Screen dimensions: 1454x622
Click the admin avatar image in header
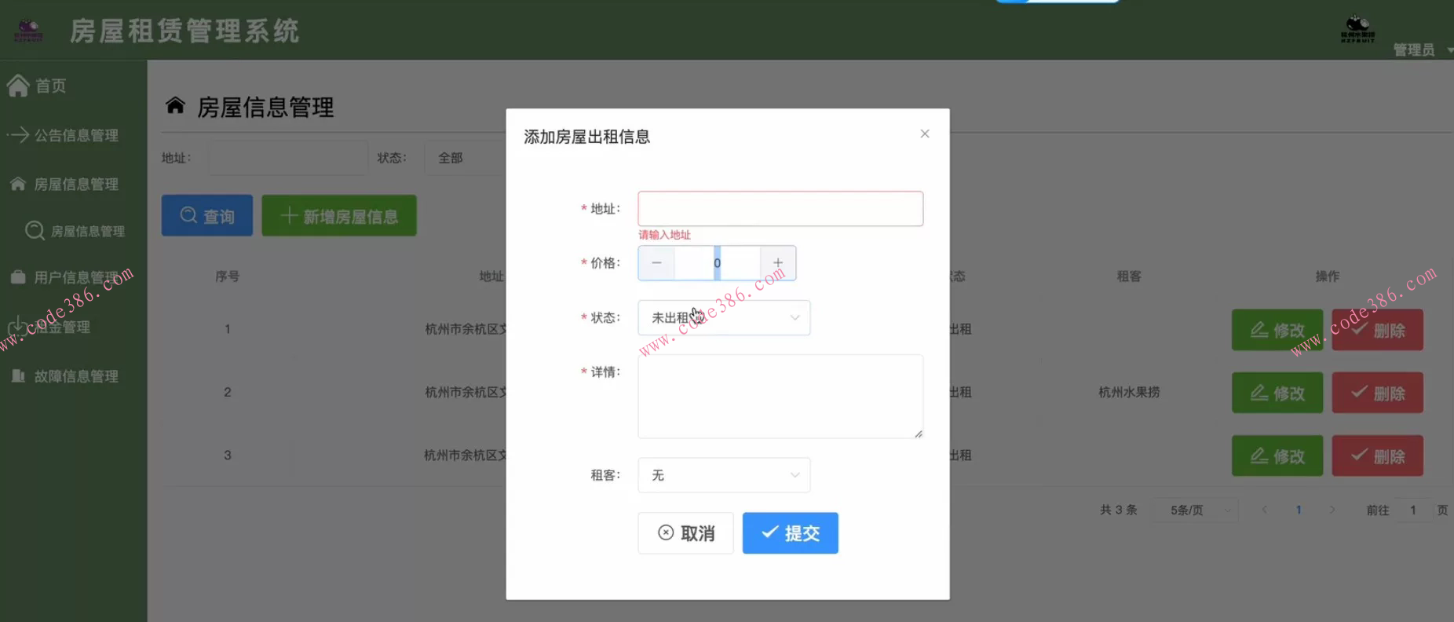pyautogui.click(x=1357, y=29)
